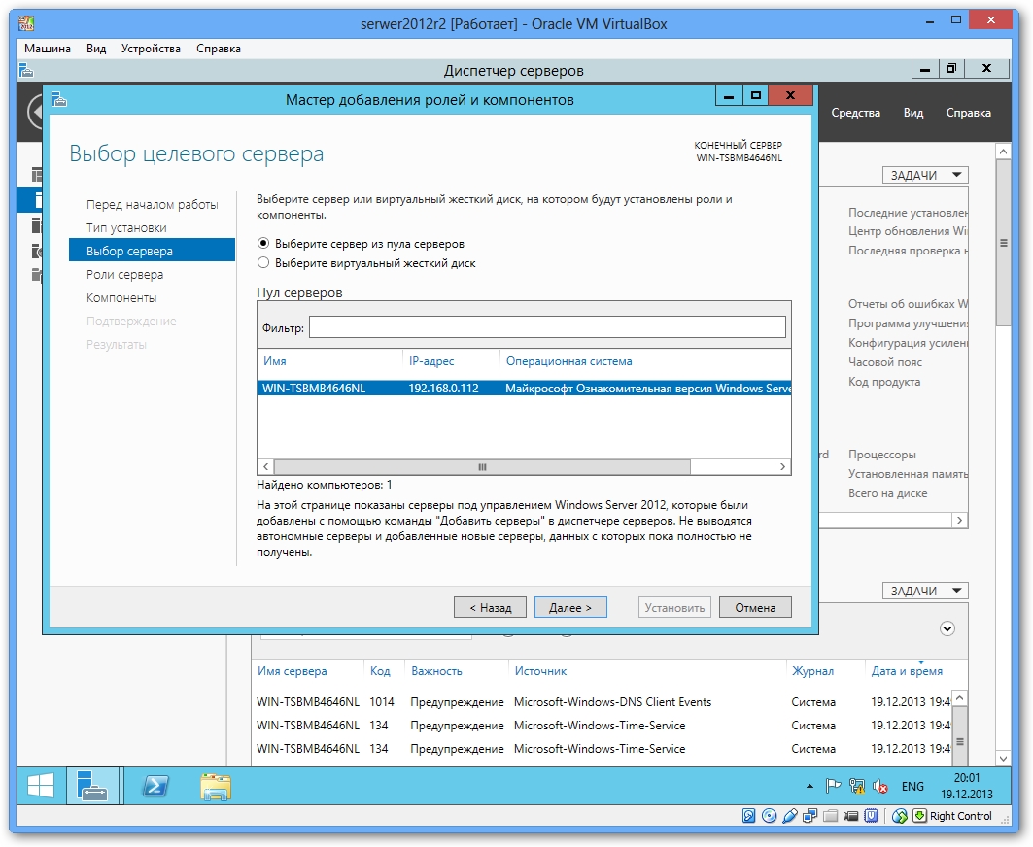This screenshot has height=847, width=1033.
Task: Click the Далее button
Action: [x=570, y=607]
